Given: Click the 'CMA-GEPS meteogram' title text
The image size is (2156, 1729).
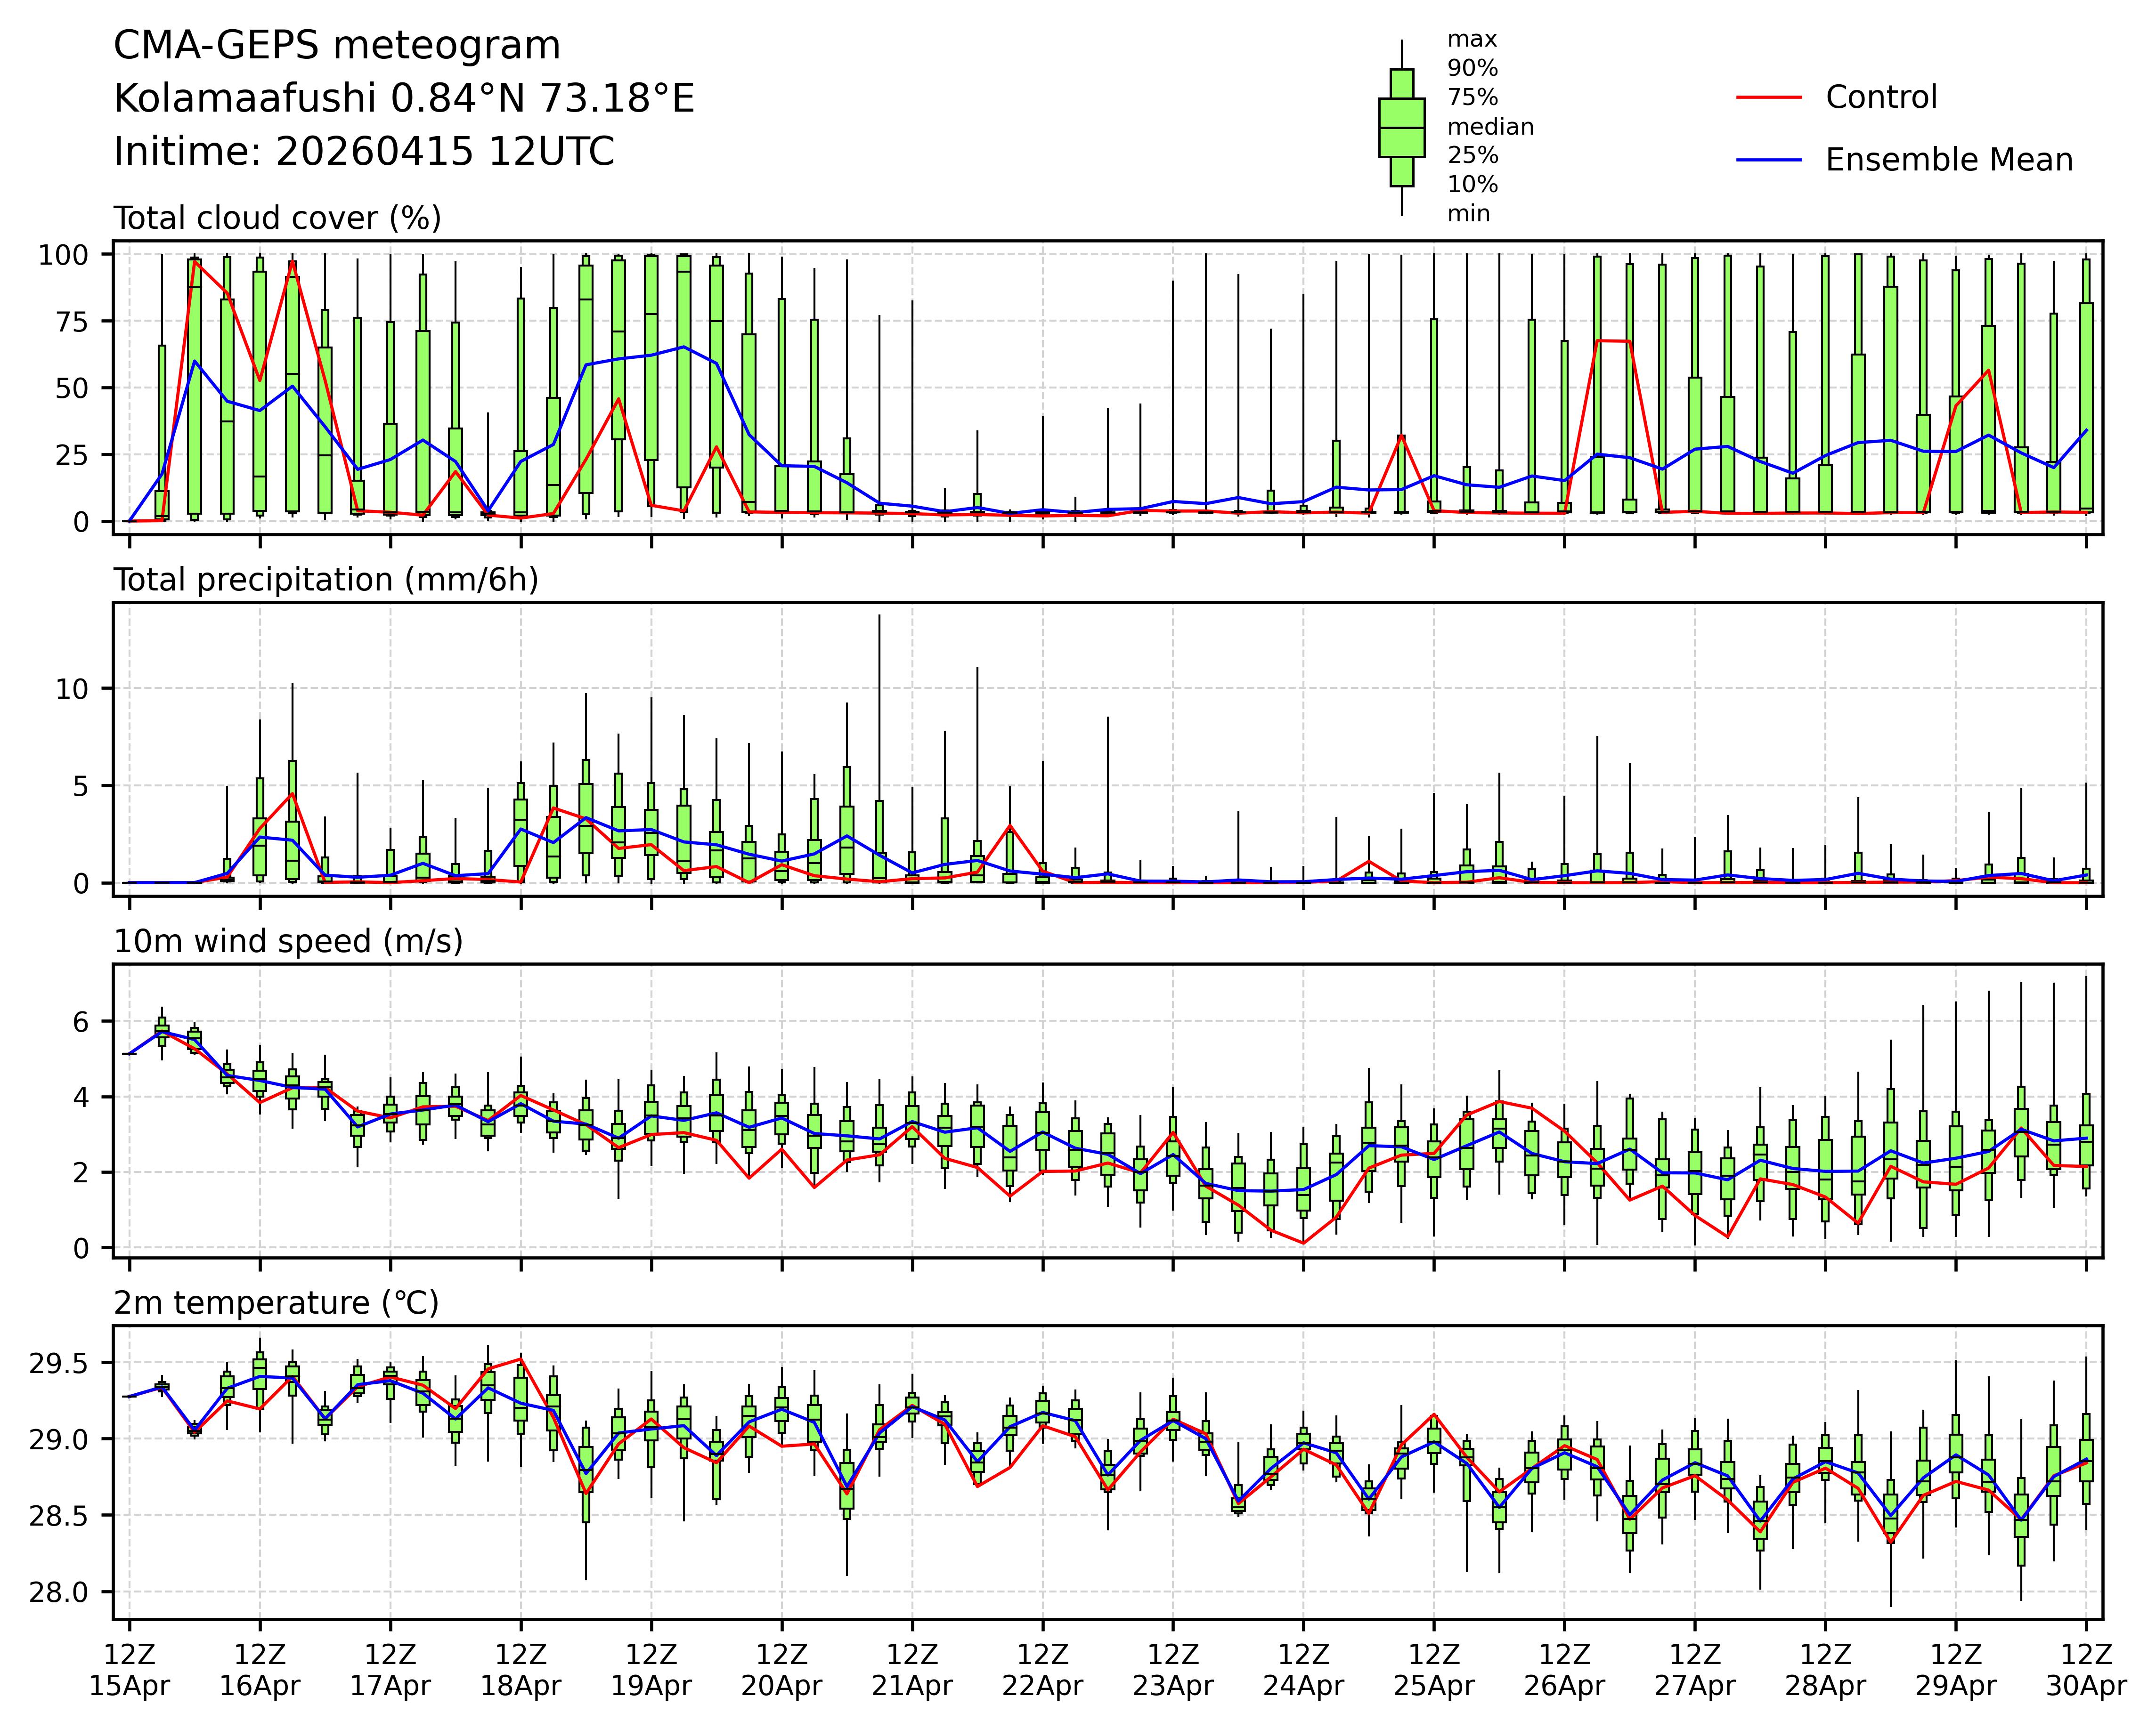Looking at the screenshot, I should pos(337,46).
